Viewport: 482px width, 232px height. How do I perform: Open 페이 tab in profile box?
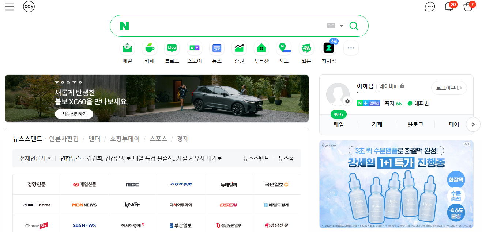click(x=453, y=124)
